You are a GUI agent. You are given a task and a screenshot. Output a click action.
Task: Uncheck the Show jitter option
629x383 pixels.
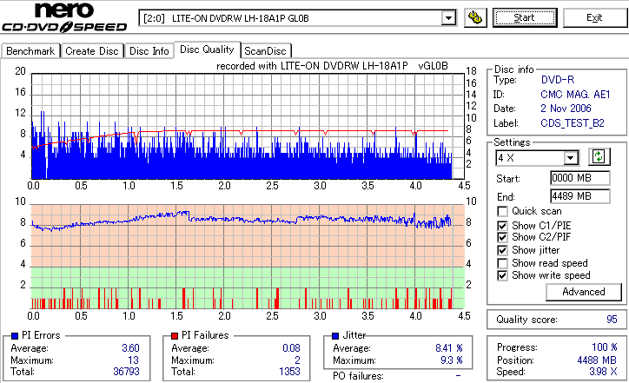click(x=502, y=250)
